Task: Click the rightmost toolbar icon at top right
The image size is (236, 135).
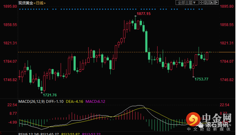Action: pyautogui.click(x=217, y=3)
